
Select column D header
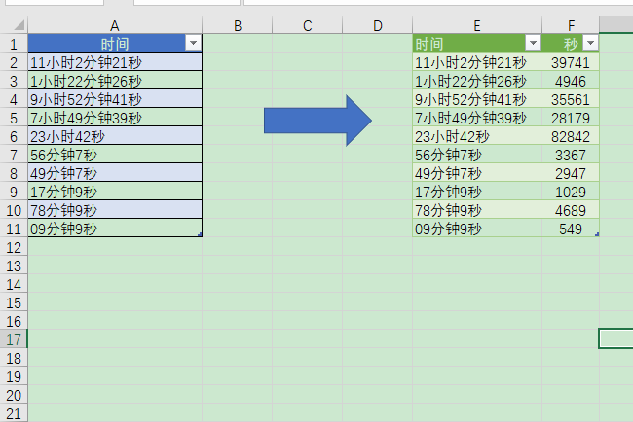(378, 26)
